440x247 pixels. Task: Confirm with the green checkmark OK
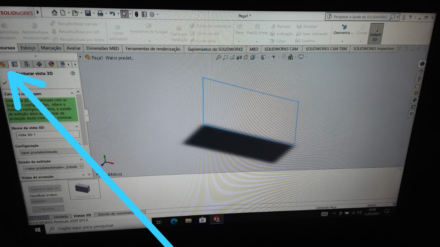point(4,82)
